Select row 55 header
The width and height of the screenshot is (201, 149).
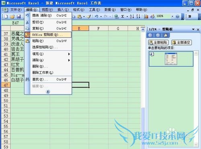6,126
